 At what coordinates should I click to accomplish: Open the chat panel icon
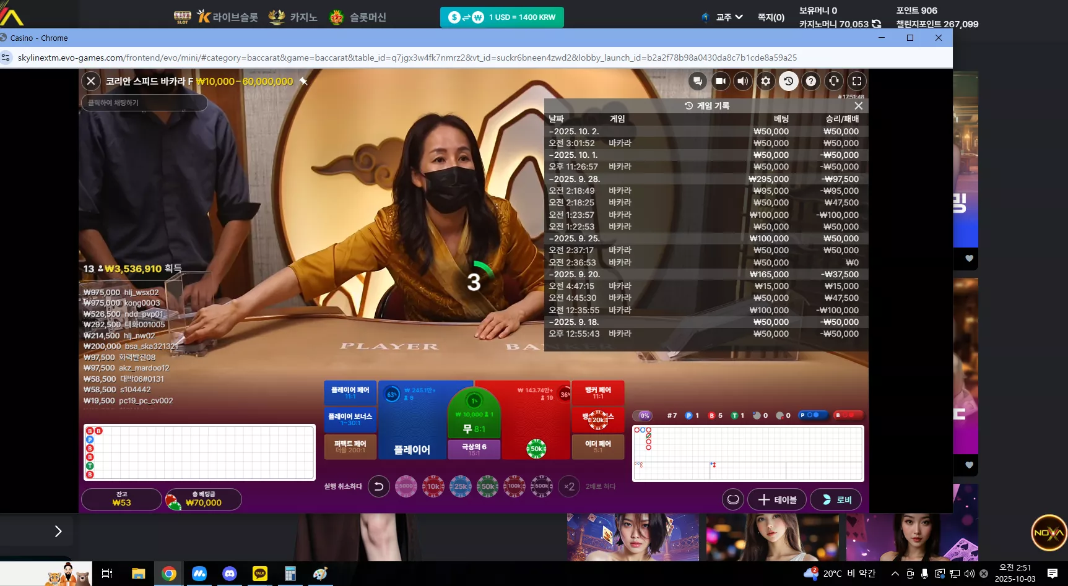click(x=698, y=81)
